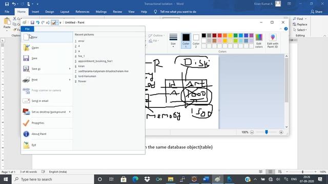This screenshot has width=328, height=184.
Task: Click Paint vertical scrollbar up arrow
Action: tap(286, 56)
